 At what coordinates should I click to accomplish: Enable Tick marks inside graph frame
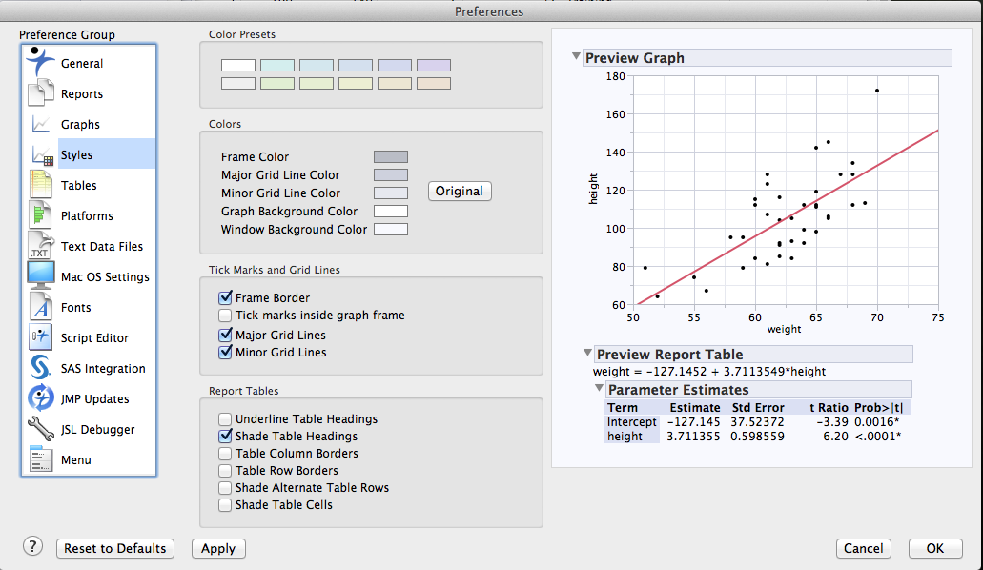(225, 315)
